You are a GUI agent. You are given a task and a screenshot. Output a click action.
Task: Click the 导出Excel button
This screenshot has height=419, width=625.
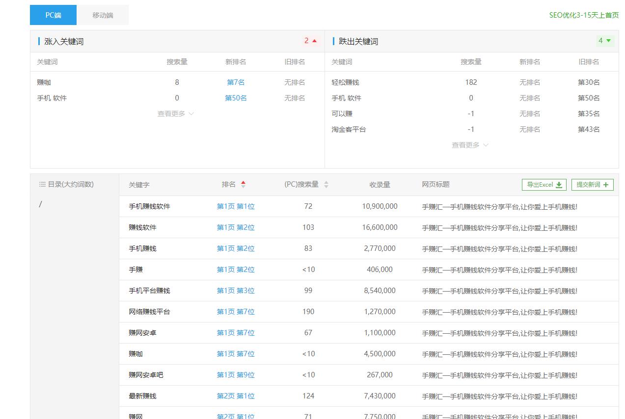point(543,185)
